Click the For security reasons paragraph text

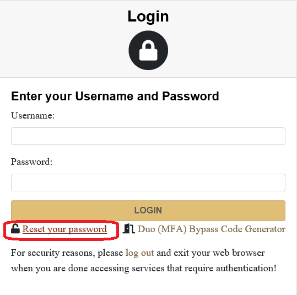pos(144,260)
